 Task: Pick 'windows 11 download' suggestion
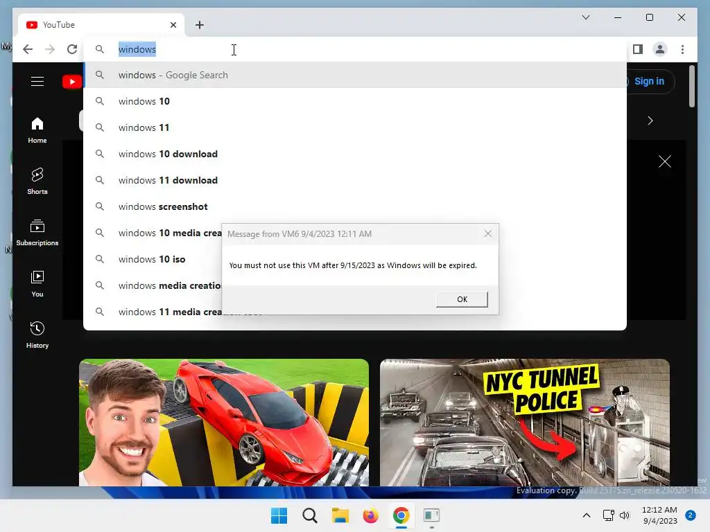[355, 180]
